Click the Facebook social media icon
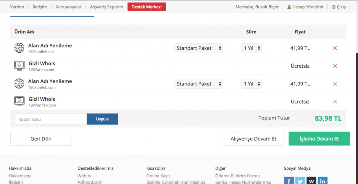The width and height of the screenshot is (358, 184). click(x=289, y=181)
